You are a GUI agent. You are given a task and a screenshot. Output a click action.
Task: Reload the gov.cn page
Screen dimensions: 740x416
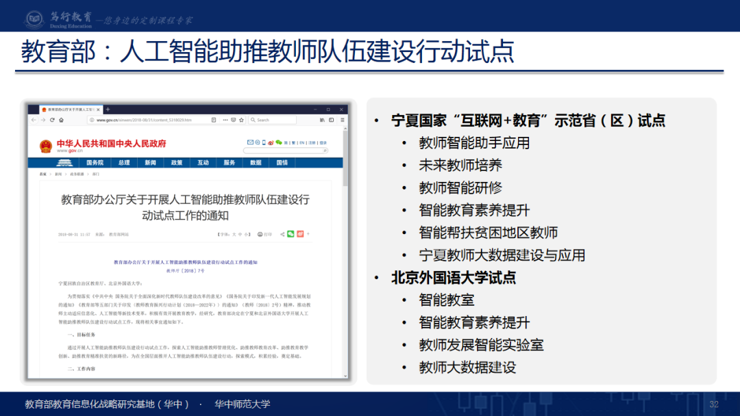[x=52, y=120]
